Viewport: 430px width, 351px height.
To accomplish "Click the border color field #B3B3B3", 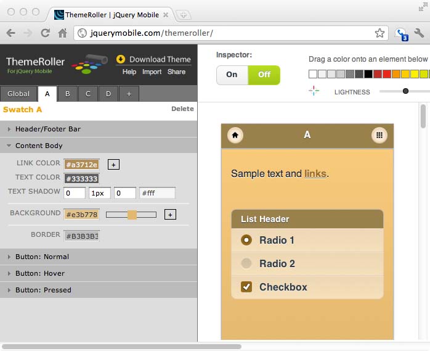I will (81, 236).
